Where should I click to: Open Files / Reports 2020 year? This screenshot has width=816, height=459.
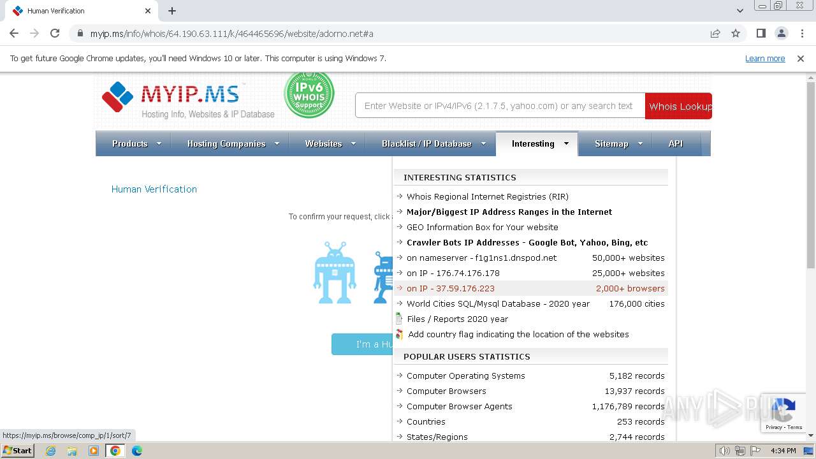tap(457, 319)
